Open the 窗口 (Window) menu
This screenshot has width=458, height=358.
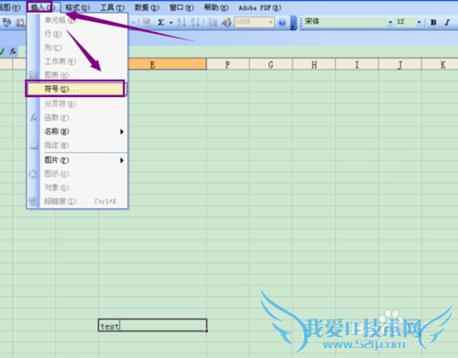coord(181,7)
